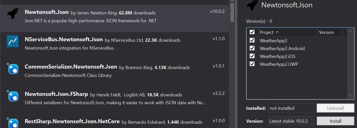This screenshot has width=357, height=128.
Task: Click the RestSharp.Newtonsoft.Json.NetCore package icon
Action: tap(13, 122)
